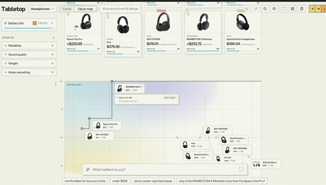The height and width of the screenshot is (185, 326).
Task: Click the Battery life weight slider handle
Action: pyautogui.click(x=52, y=28)
